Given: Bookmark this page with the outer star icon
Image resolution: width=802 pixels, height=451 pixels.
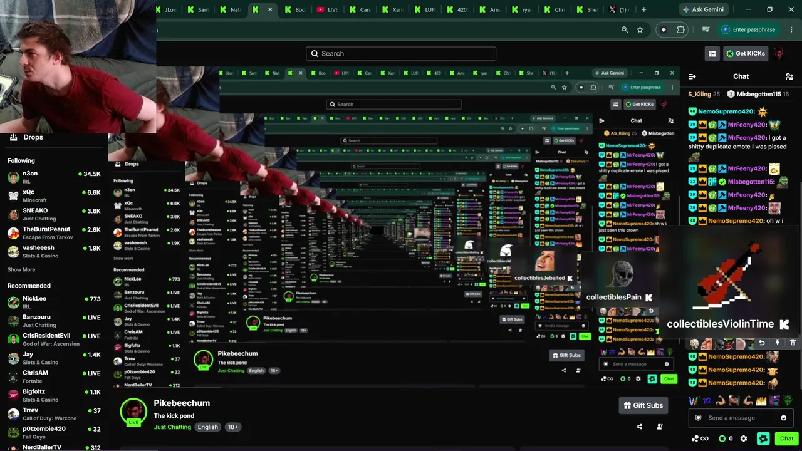Looking at the screenshot, I should (640, 29).
